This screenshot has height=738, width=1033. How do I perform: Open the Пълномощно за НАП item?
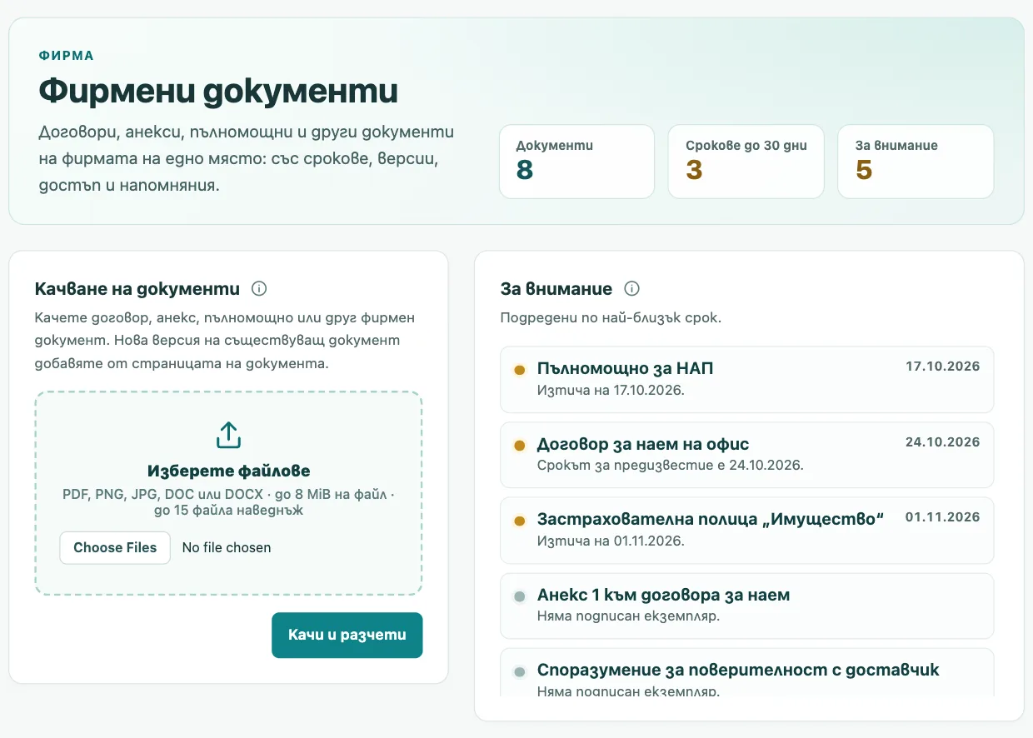(x=746, y=380)
